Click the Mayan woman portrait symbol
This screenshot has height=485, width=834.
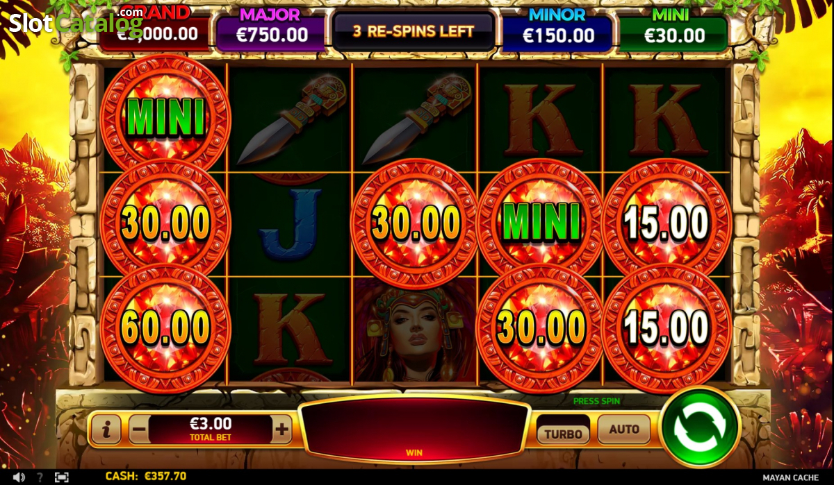pos(415,330)
